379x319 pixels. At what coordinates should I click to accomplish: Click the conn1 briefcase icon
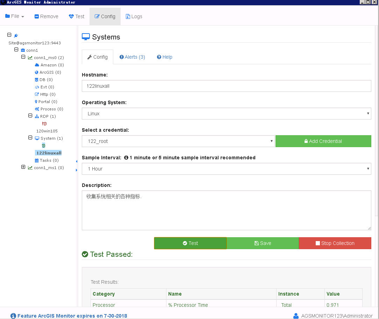[x=23, y=50]
